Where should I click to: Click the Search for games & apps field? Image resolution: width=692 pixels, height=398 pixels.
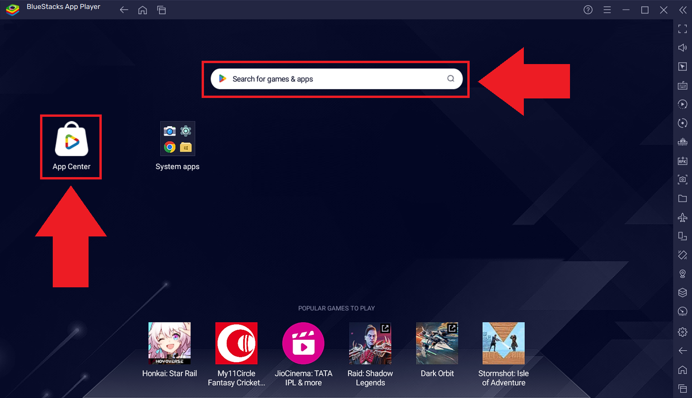336,79
